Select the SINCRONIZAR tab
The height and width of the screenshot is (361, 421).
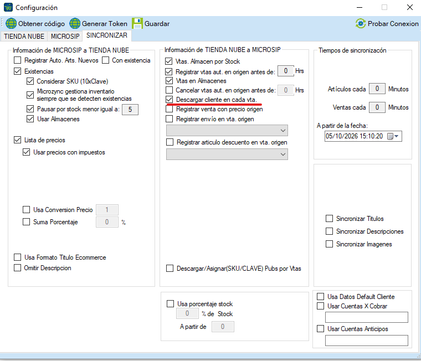107,35
